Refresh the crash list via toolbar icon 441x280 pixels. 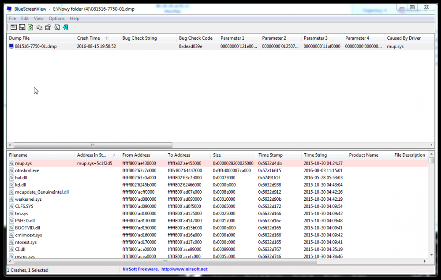(30, 27)
